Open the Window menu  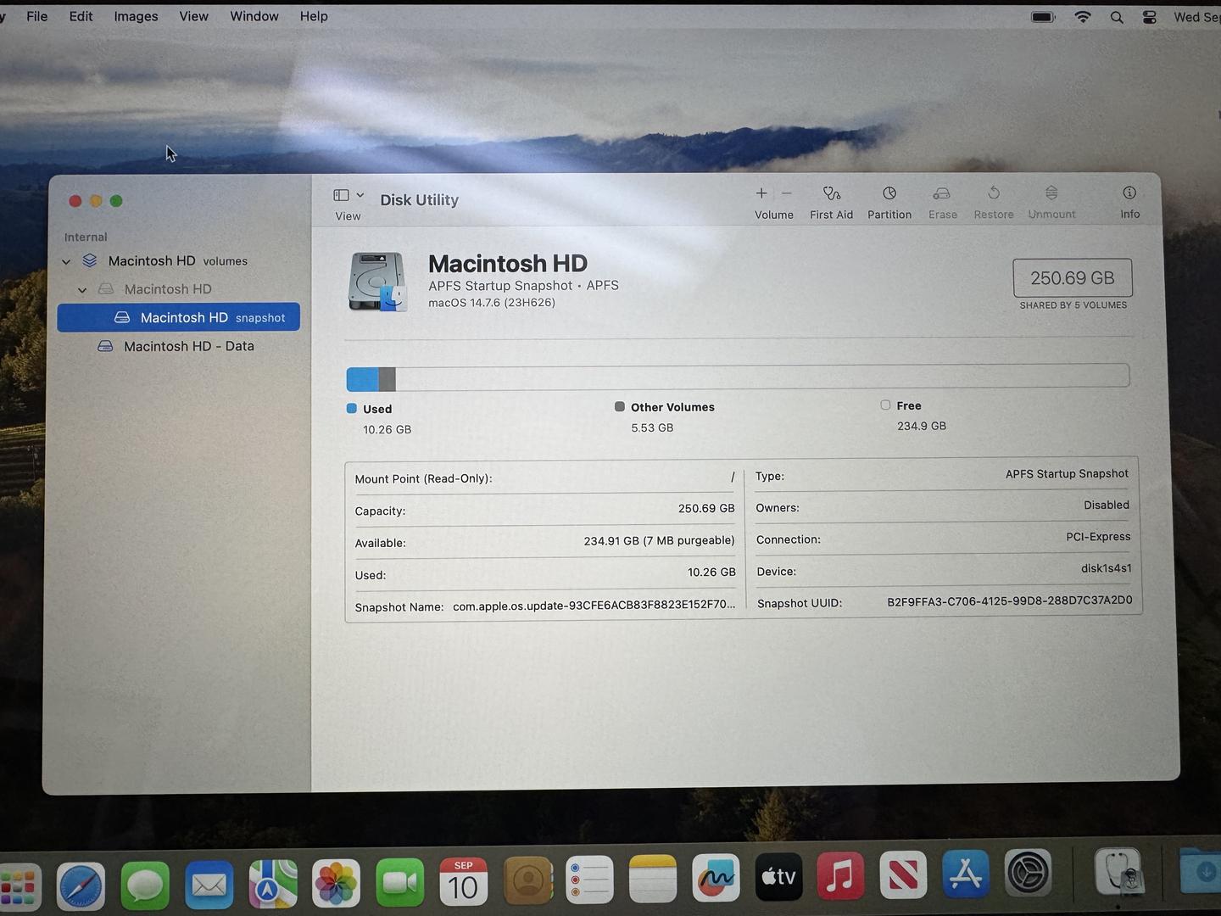click(x=254, y=16)
